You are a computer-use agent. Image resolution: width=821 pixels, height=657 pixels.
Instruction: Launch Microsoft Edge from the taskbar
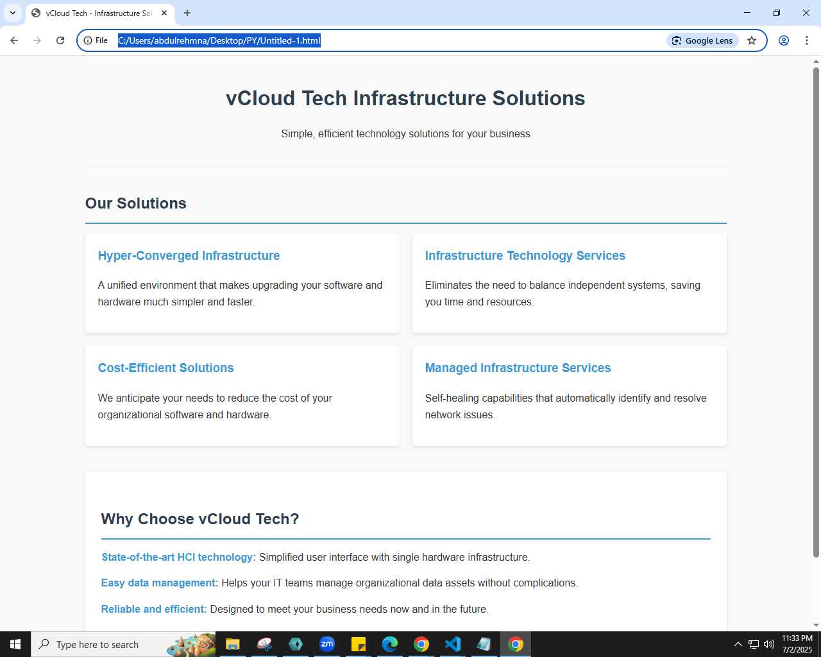point(390,644)
